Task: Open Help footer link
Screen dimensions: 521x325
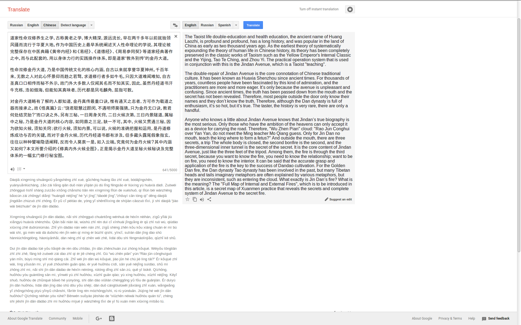Action: tap(472, 318)
